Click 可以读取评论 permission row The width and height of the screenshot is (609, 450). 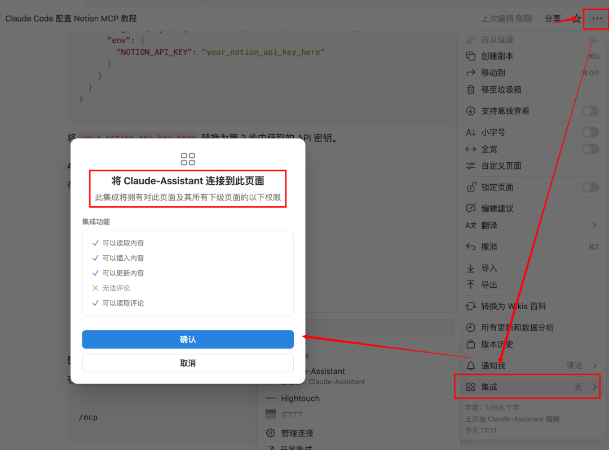118,303
